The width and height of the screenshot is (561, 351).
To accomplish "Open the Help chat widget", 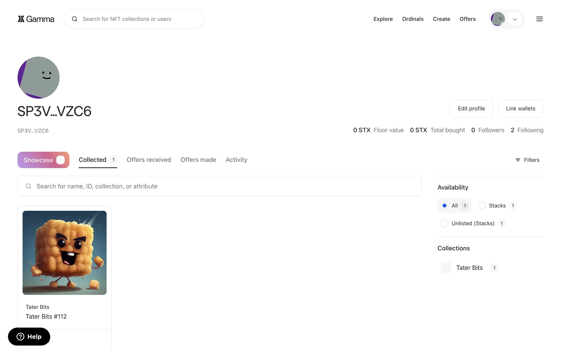I will (29, 337).
